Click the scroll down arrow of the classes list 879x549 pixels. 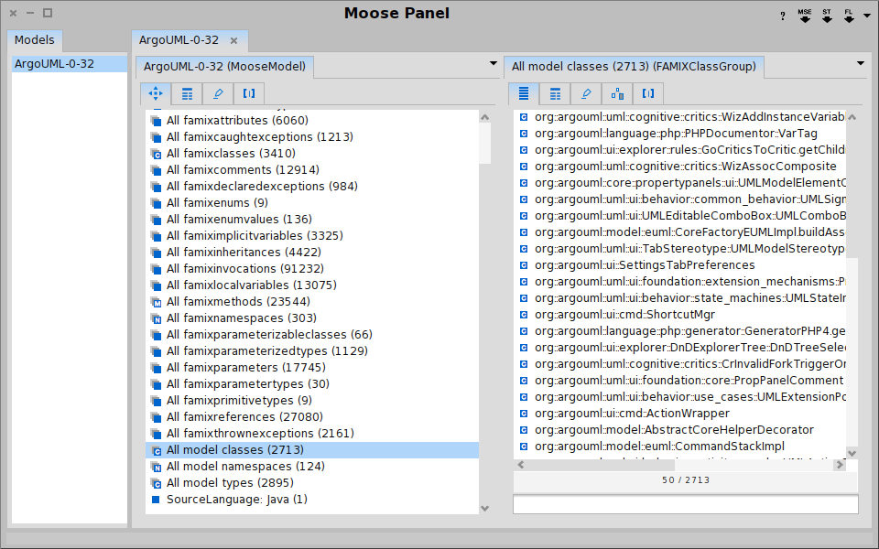[852, 453]
